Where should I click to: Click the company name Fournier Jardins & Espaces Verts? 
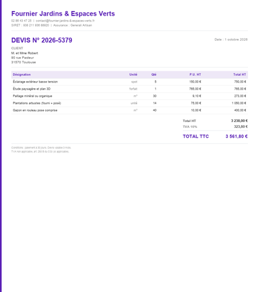point(63,14)
